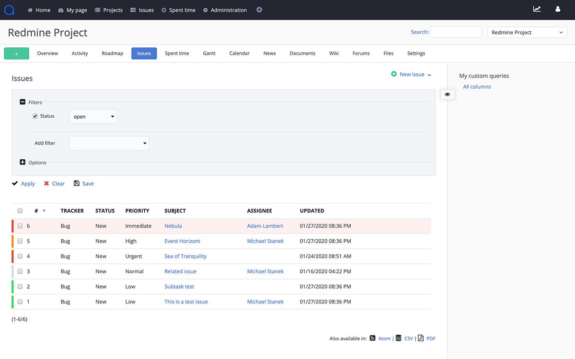
Task: Click the Search link label
Action: [x=419, y=32]
